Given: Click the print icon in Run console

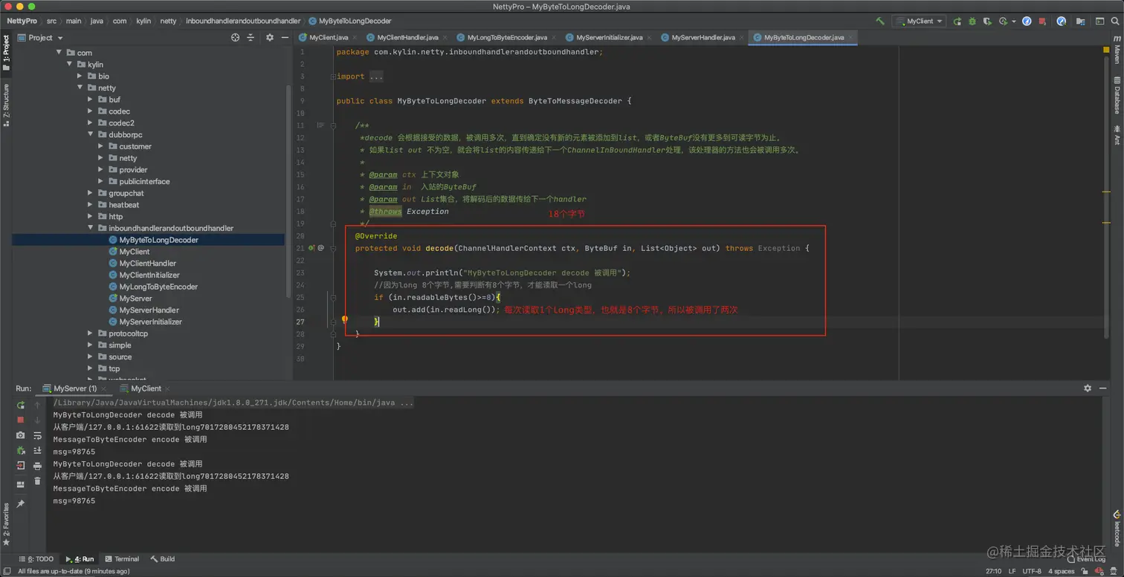Looking at the screenshot, I should click(x=37, y=466).
